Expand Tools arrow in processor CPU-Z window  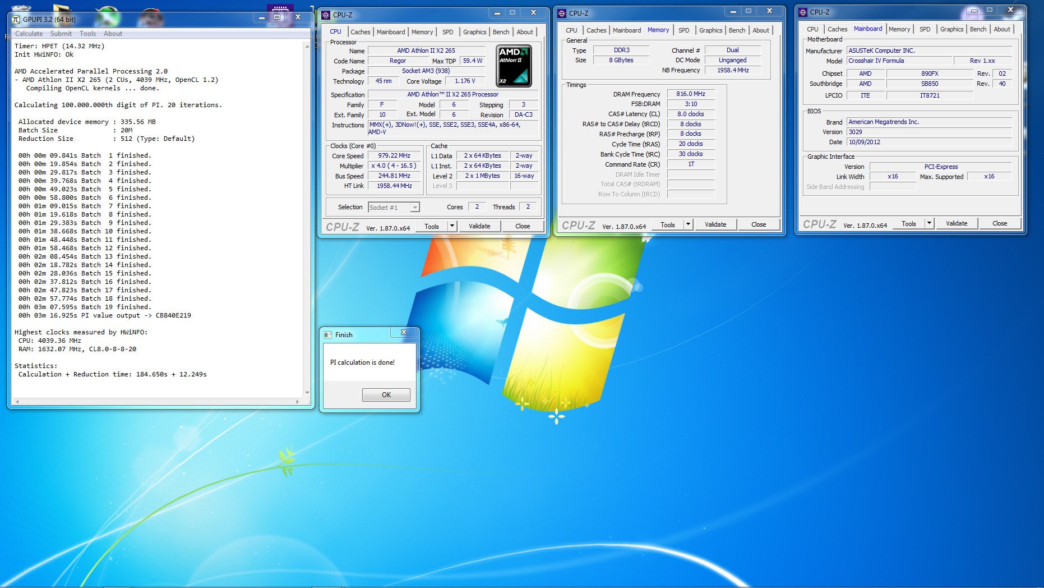[452, 226]
